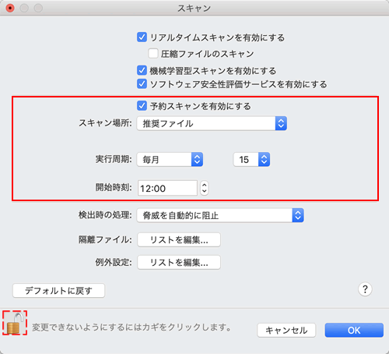Click the 毎月 dropdown arrow icon
The width and height of the screenshot is (389, 354).
[x=197, y=159]
